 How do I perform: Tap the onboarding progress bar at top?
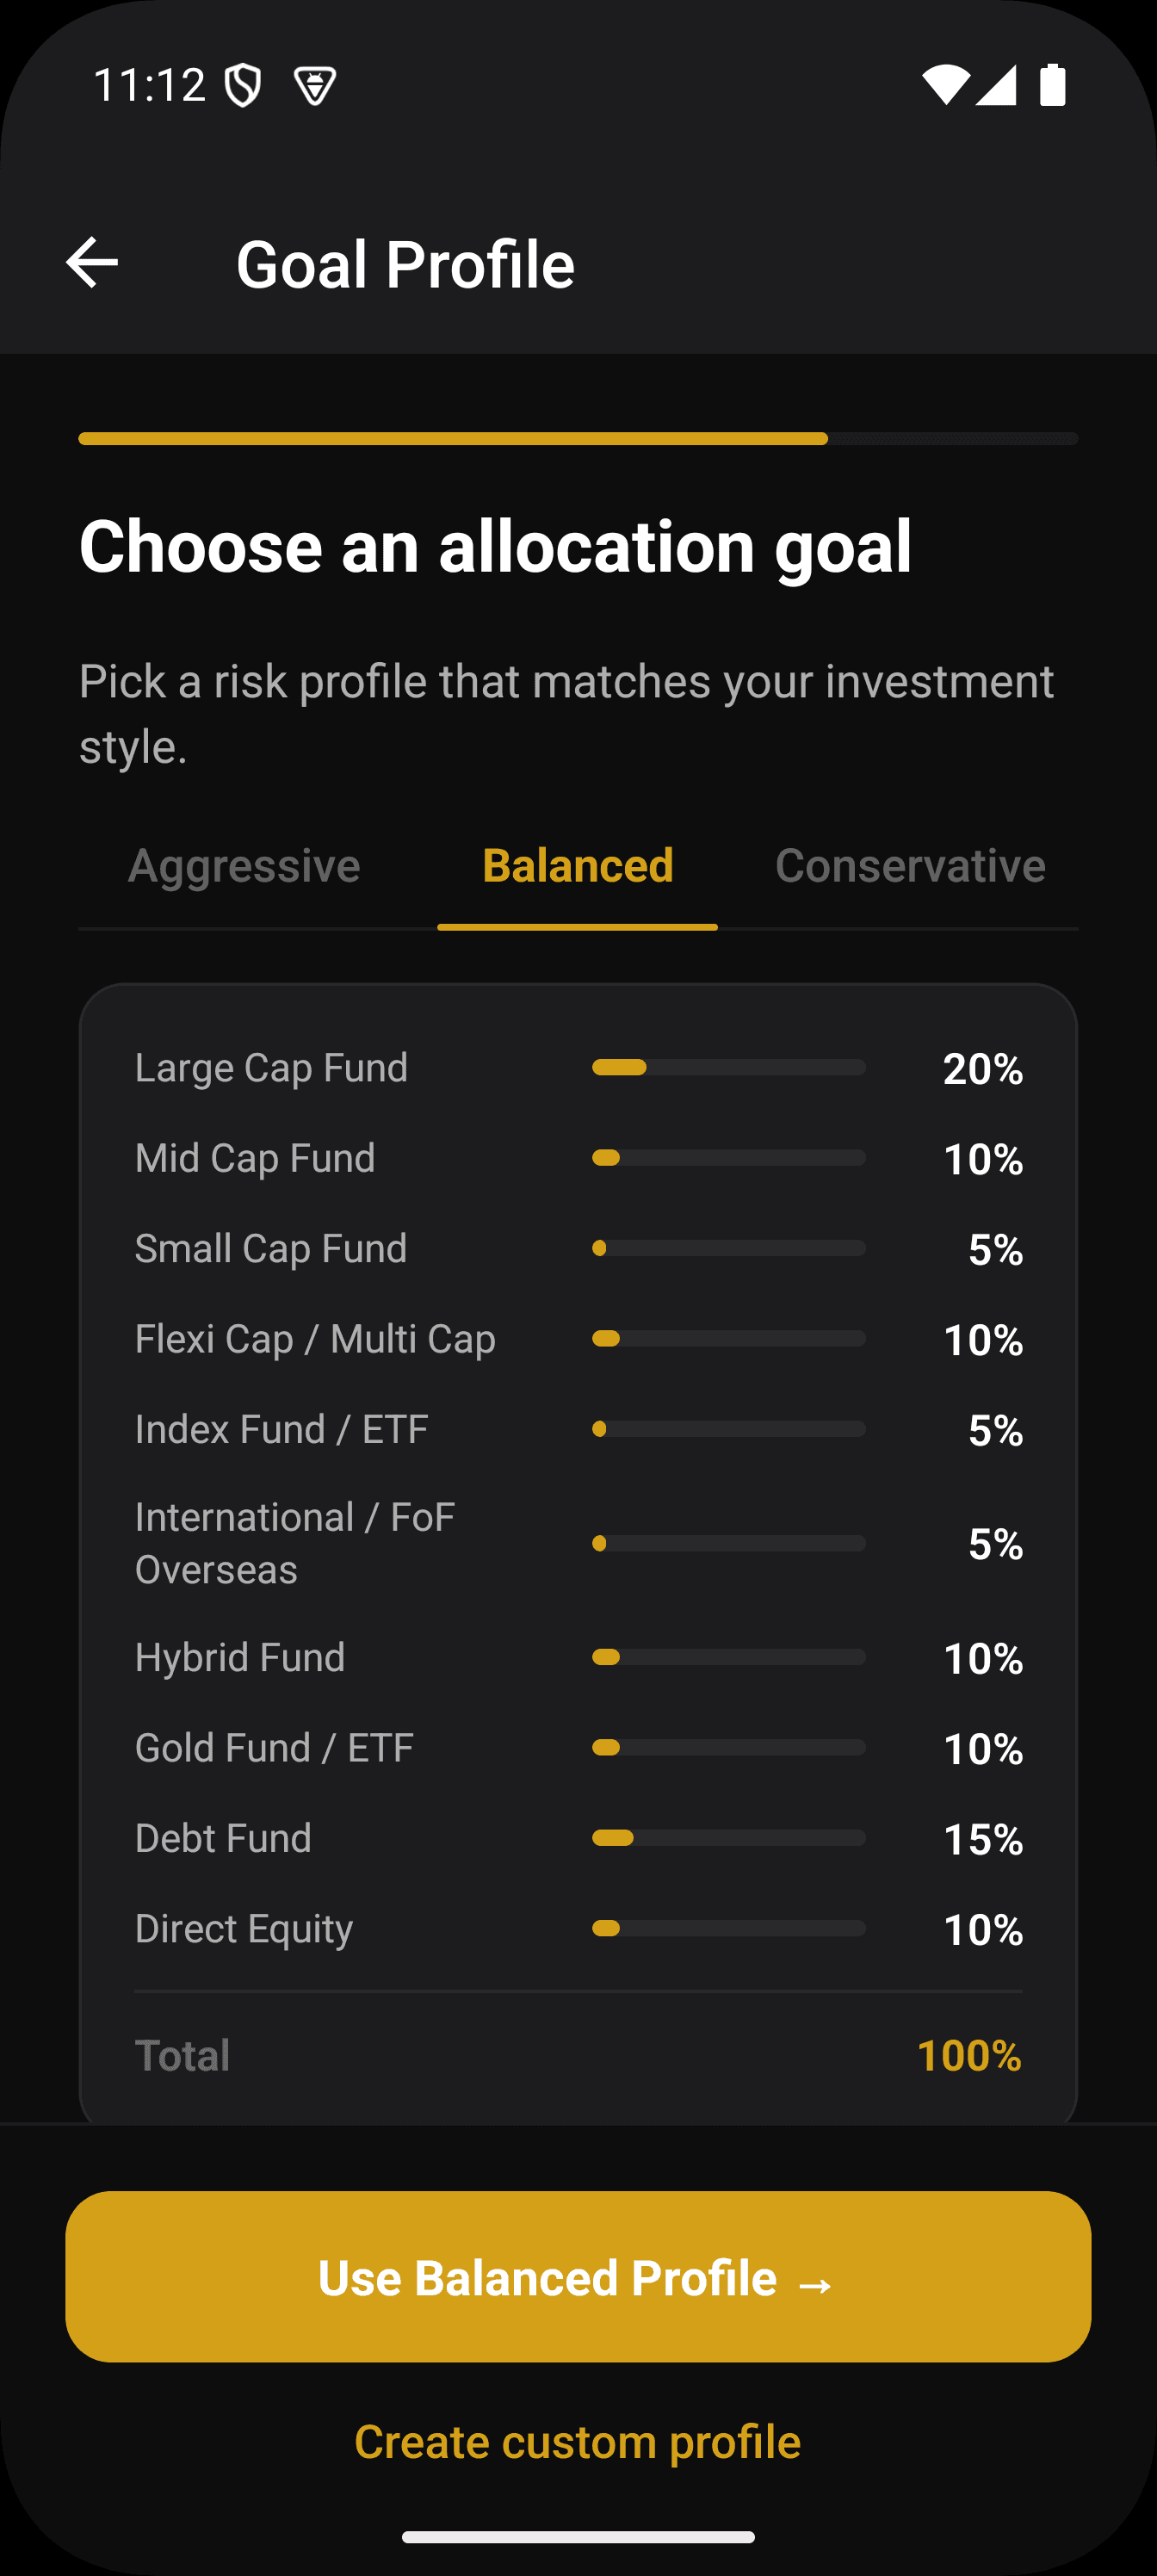click(578, 439)
